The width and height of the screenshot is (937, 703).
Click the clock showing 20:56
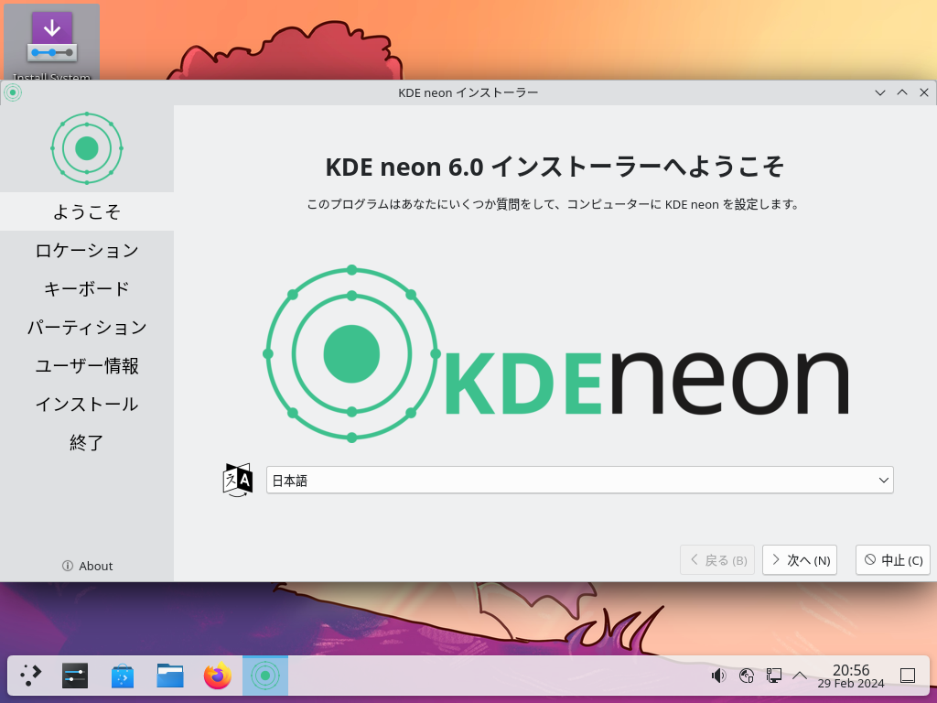point(851,676)
